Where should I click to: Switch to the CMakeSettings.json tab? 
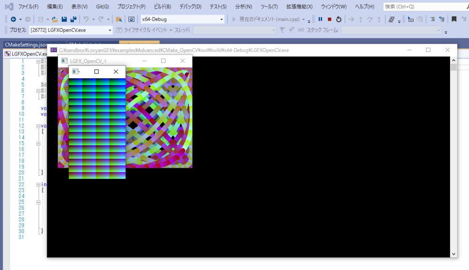coord(25,44)
